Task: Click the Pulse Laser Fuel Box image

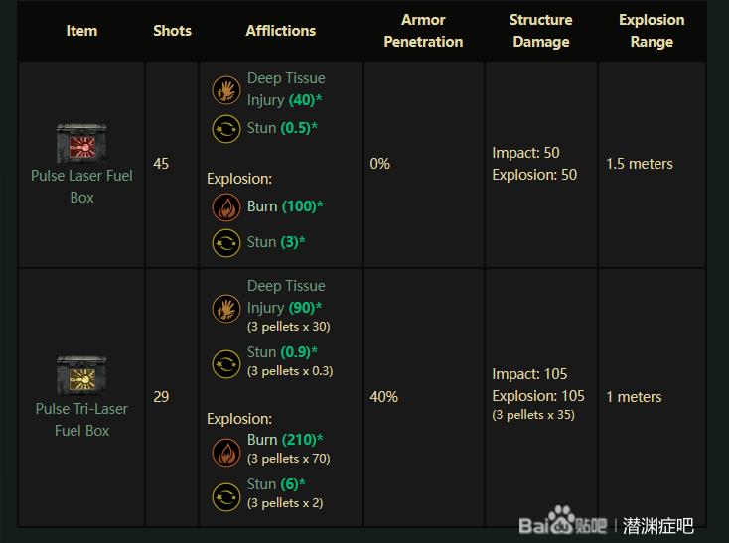Action: (81, 143)
